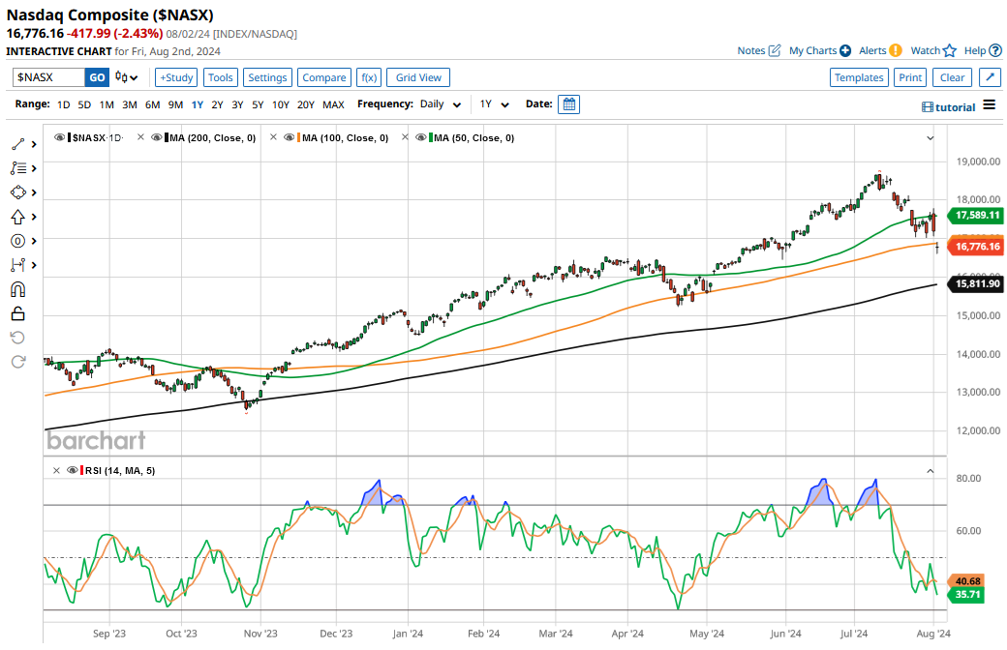Open the date picker calendar icon
The image size is (1007, 650).
[x=569, y=104]
